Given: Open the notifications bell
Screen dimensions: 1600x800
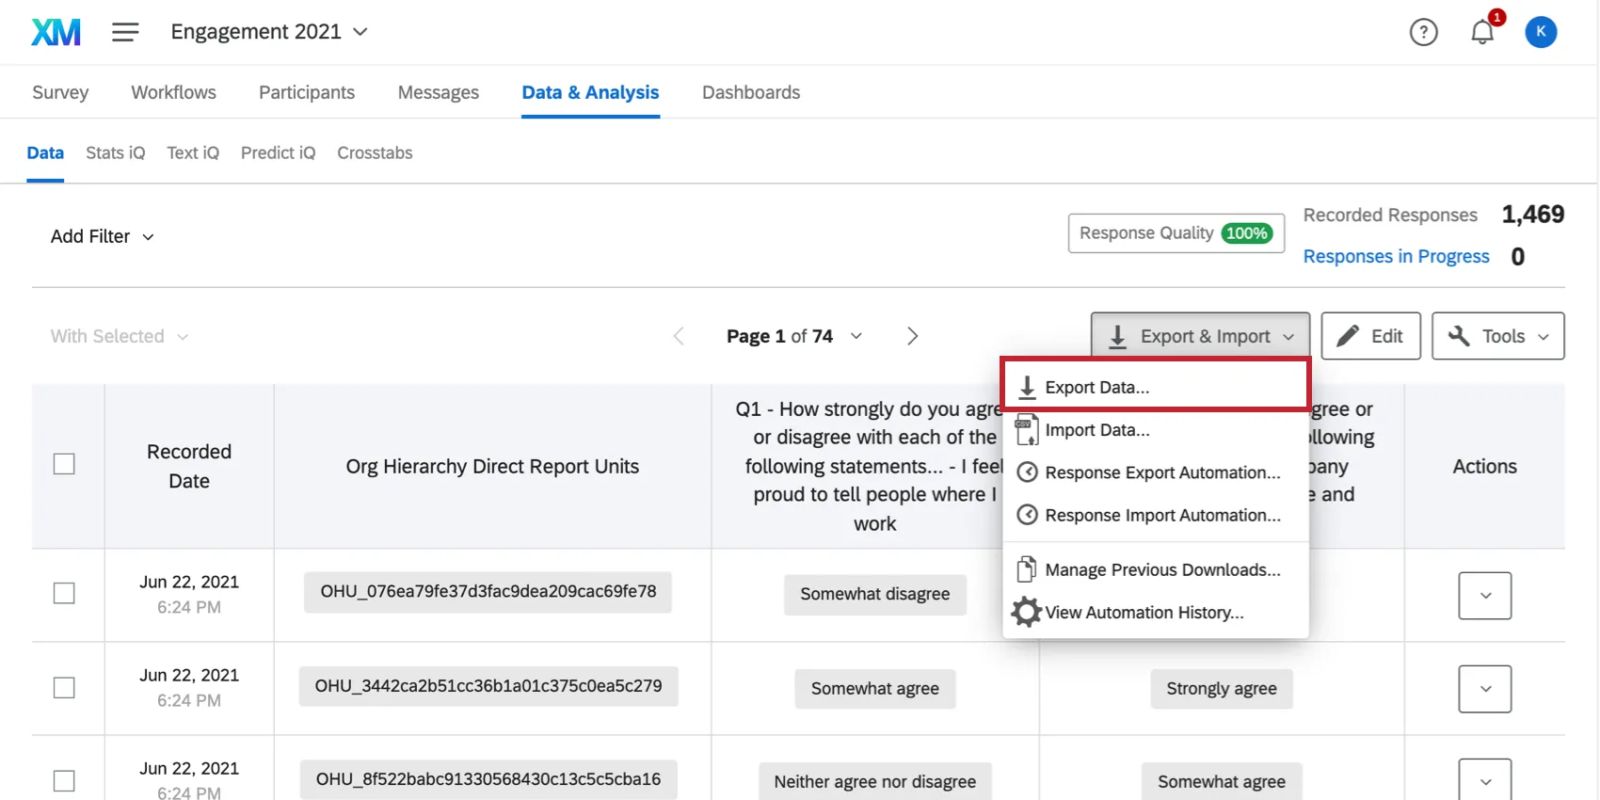Looking at the screenshot, I should pyautogui.click(x=1482, y=32).
